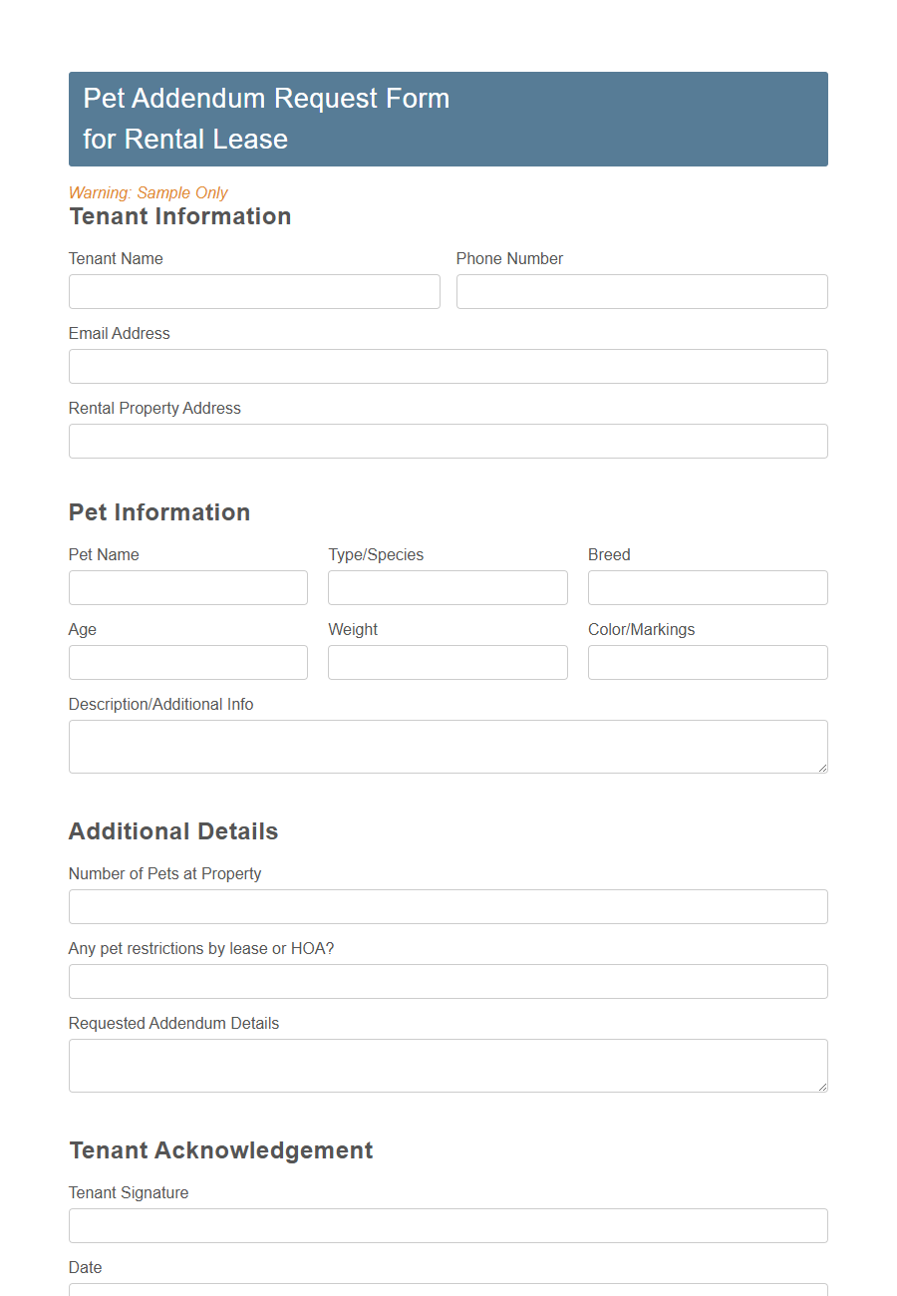The width and height of the screenshot is (897, 1296).
Task: Click the Type/Species input field
Action: pyautogui.click(x=447, y=587)
